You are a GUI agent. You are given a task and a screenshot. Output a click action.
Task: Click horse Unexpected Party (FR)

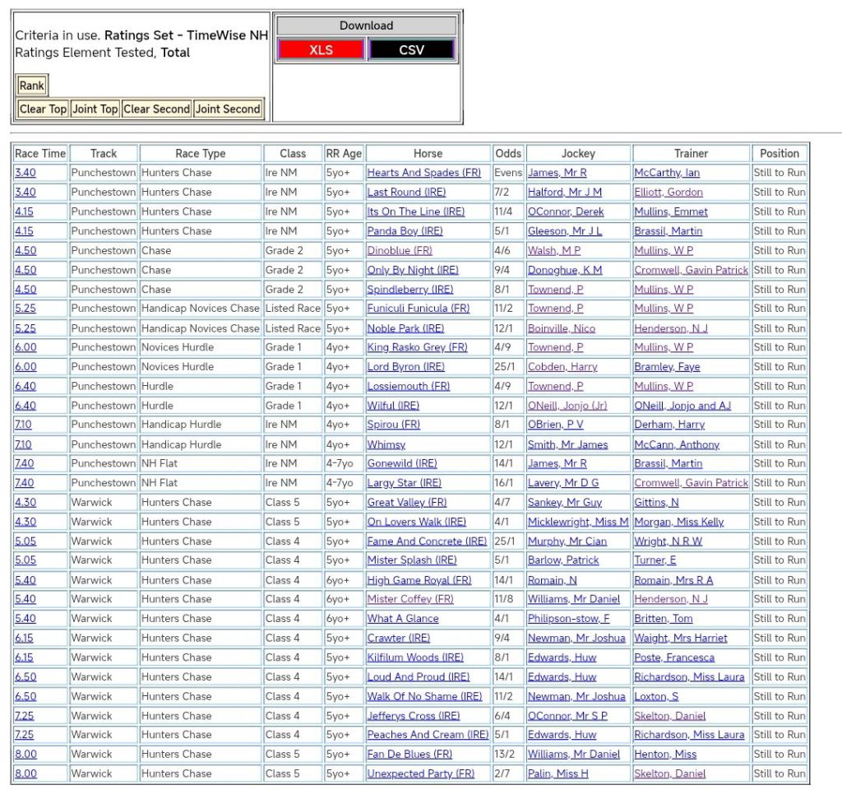point(420,773)
